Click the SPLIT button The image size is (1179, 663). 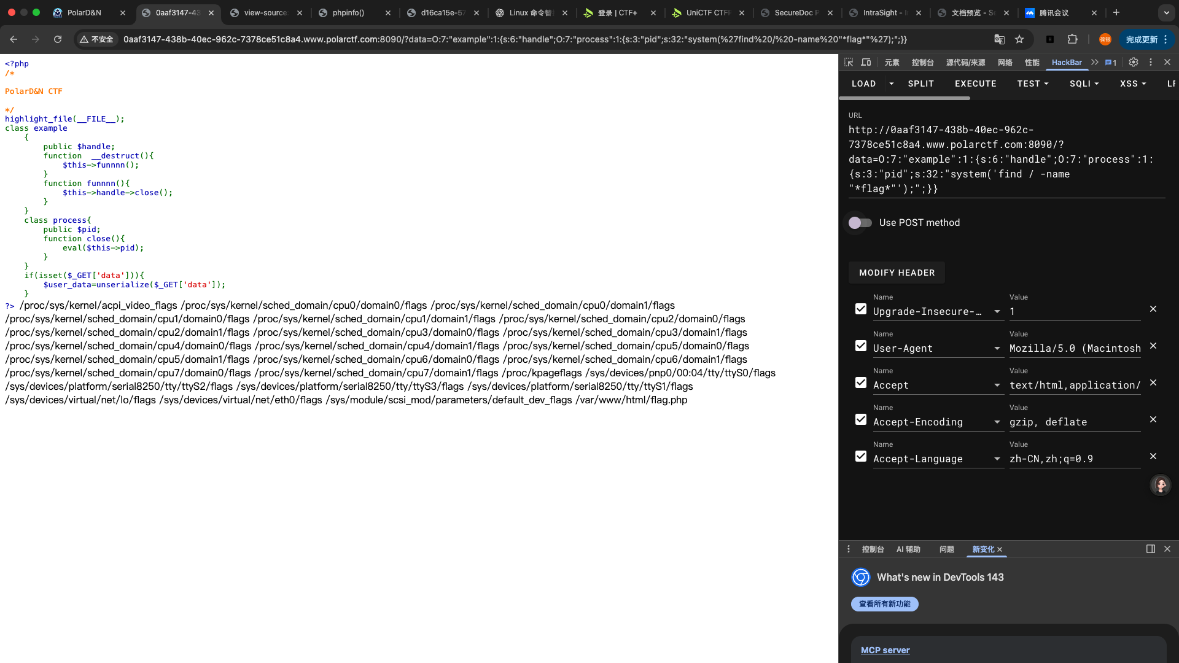click(x=921, y=83)
